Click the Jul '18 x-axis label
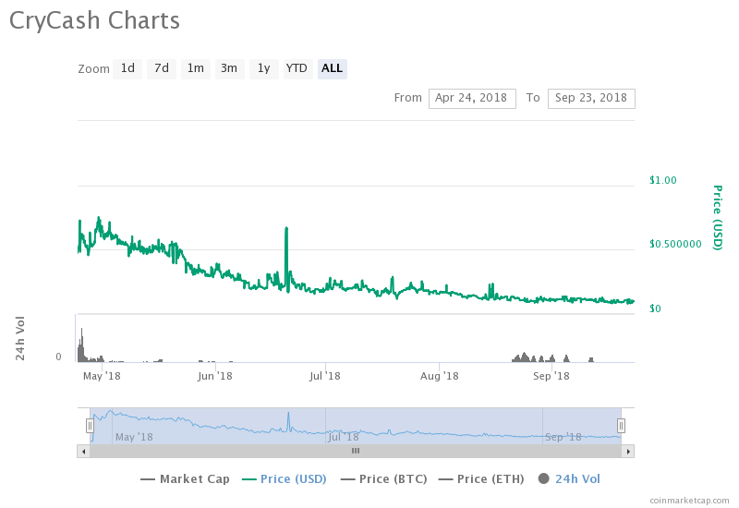This screenshot has height=508, width=739. (x=325, y=376)
